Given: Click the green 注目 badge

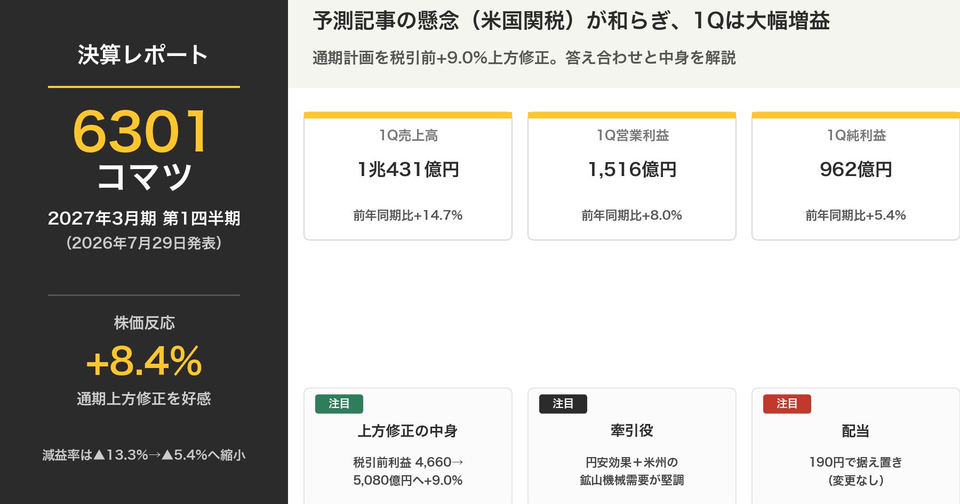Looking at the screenshot, I should [x=339, y=404].
